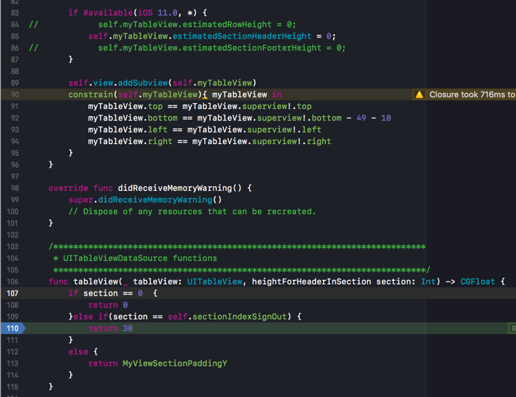Image resolution: width=516 pixels, height=397 pixels.
Task: Click 'if section == 0' on line 107
Action: [x=105, y=293]
